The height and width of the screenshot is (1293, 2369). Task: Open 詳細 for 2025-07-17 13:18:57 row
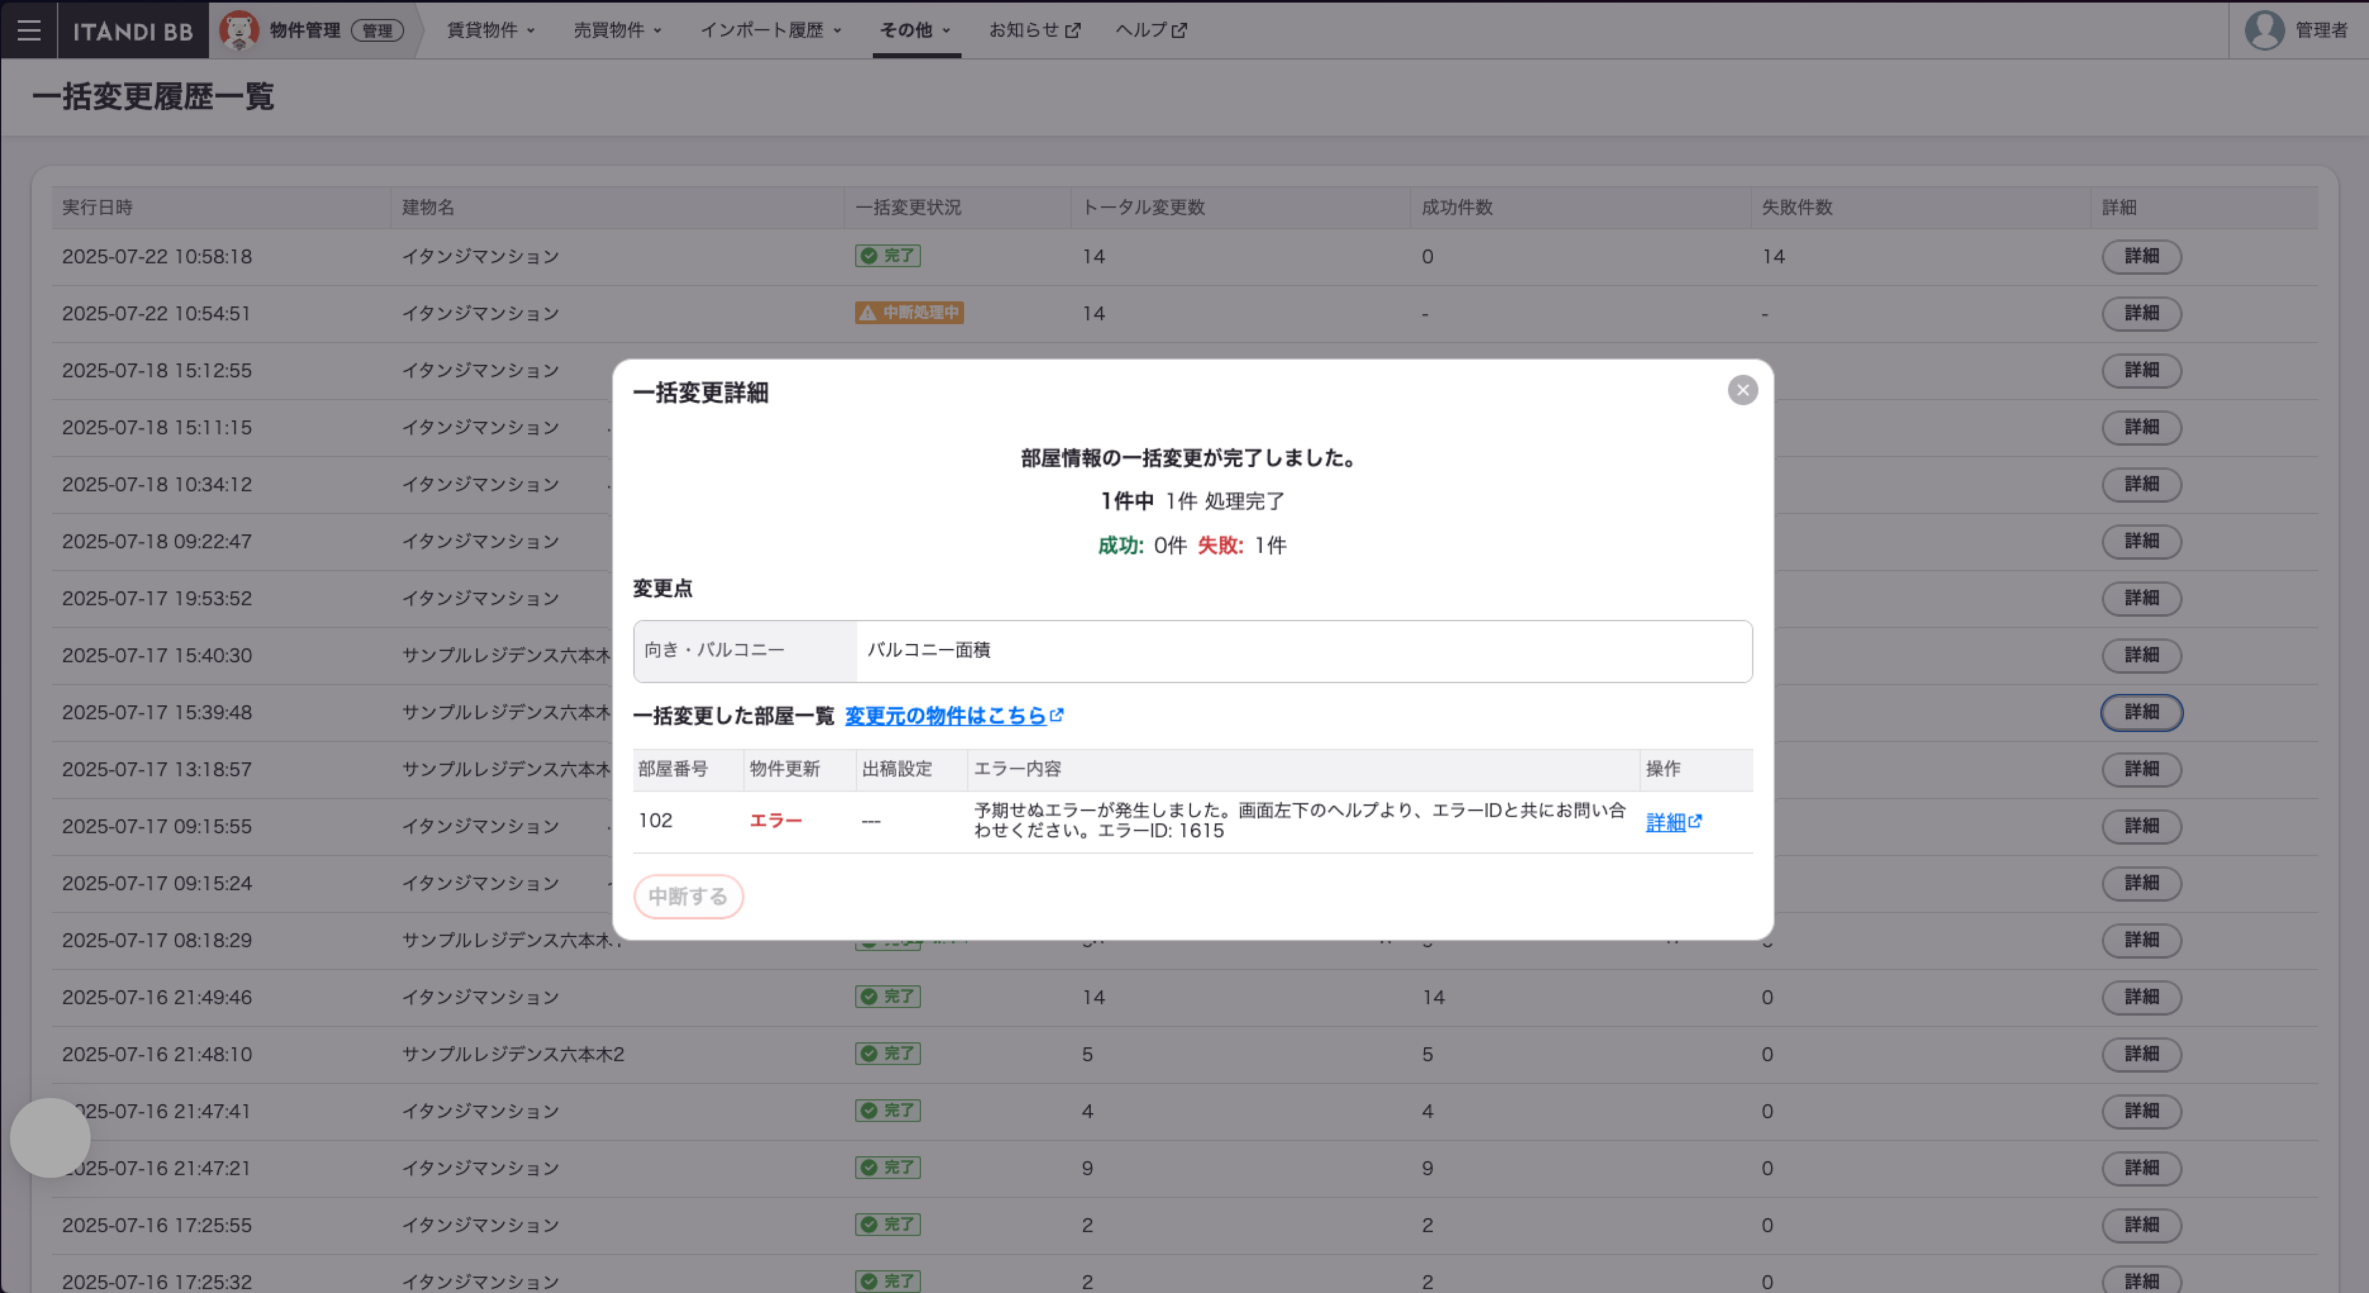[x=2141, y=770]
